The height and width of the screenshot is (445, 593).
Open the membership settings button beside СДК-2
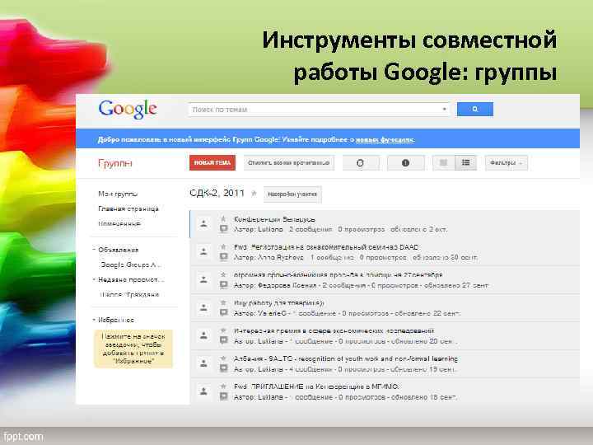click(x=292, y=194)
